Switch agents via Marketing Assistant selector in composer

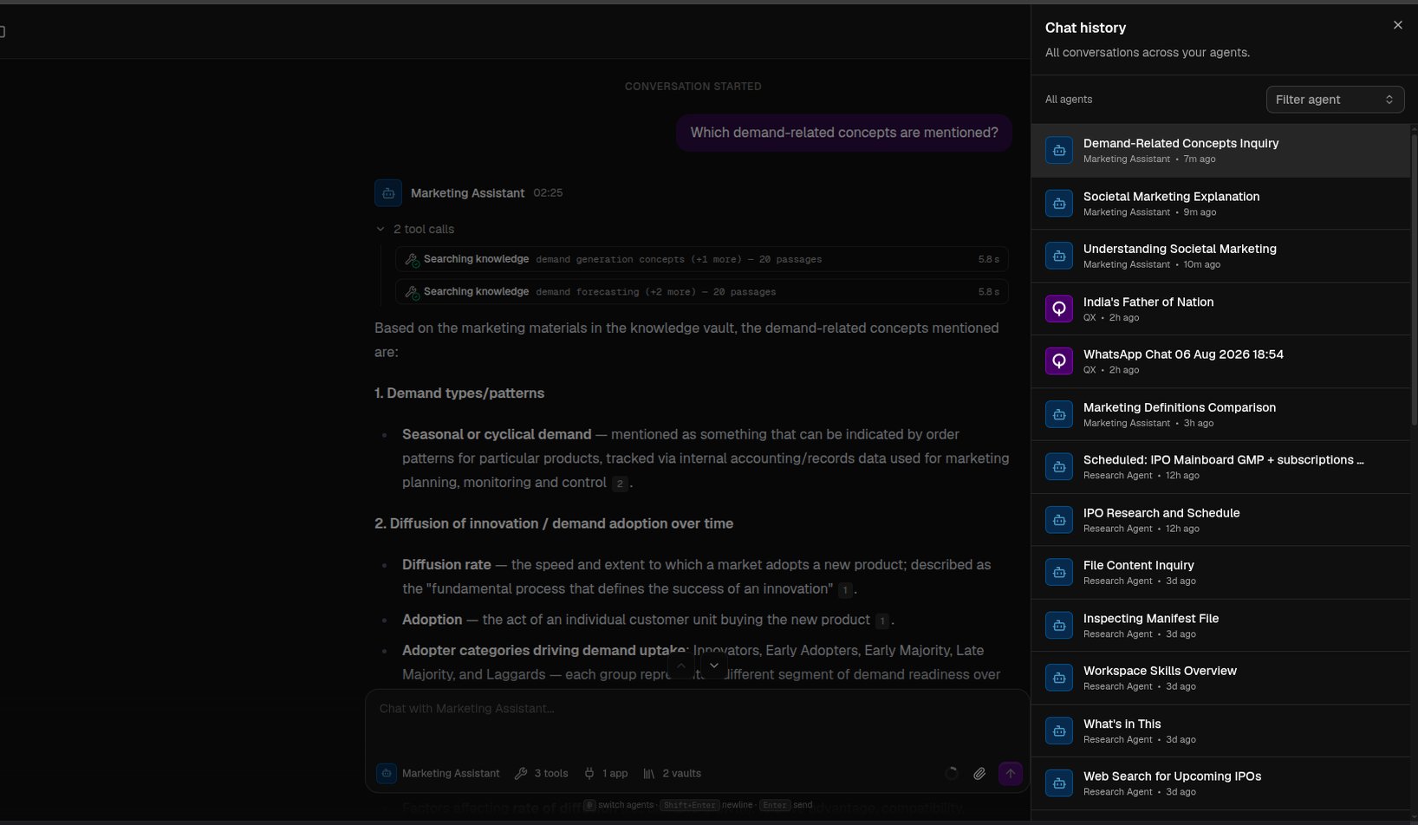[x=439, y=773]
